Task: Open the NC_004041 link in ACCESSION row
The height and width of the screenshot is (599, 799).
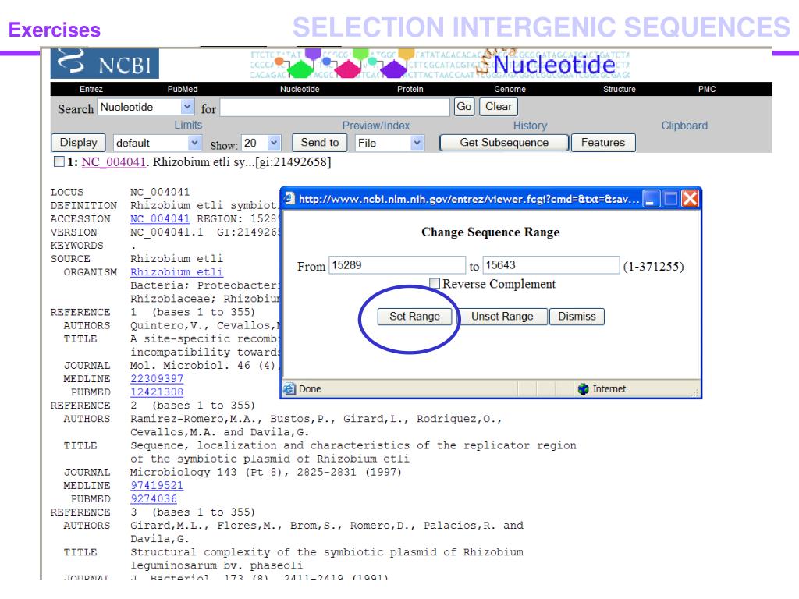Action: (x=160, y=219)
